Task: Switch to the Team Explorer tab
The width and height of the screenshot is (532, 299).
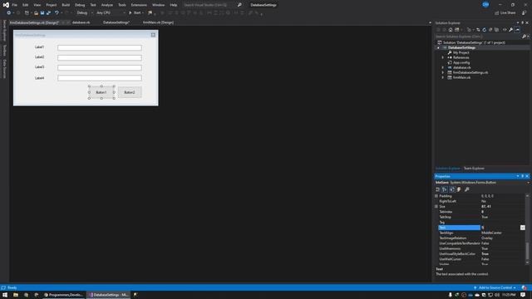Action: pos(474,169)
